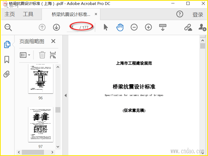208x156 pixels.
Task: Switch to the 主页 tab
Action: tap(10, 14)
